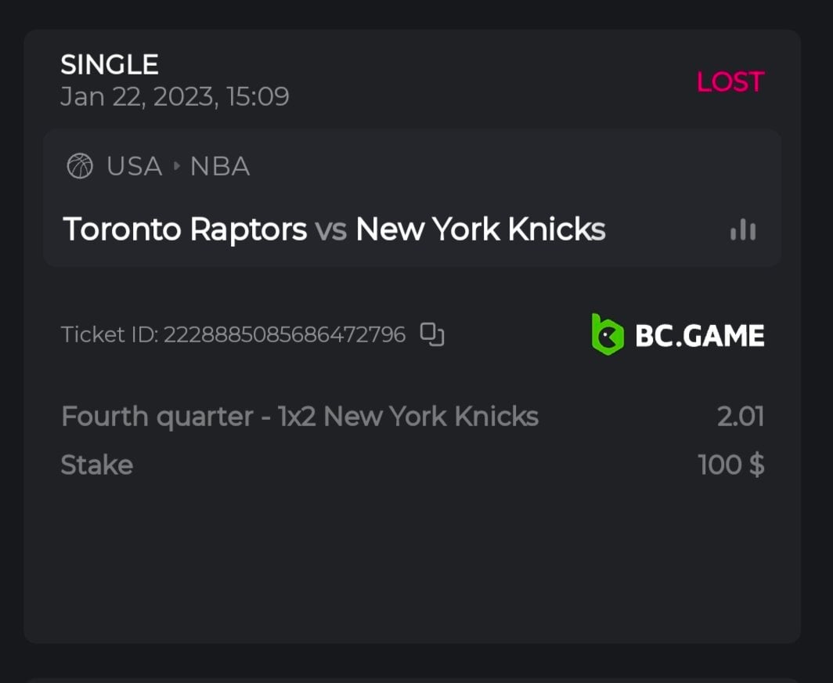Click the green BC.GAME logo icon
The width and height of the screenshot is (833, 683).
pos(607,334)
